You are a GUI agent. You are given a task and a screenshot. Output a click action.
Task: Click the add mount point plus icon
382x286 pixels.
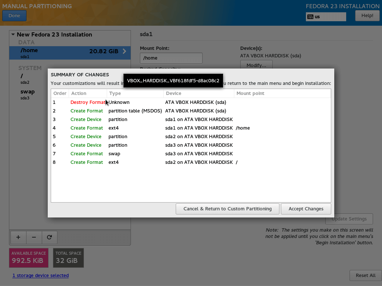tap(18, 237)
